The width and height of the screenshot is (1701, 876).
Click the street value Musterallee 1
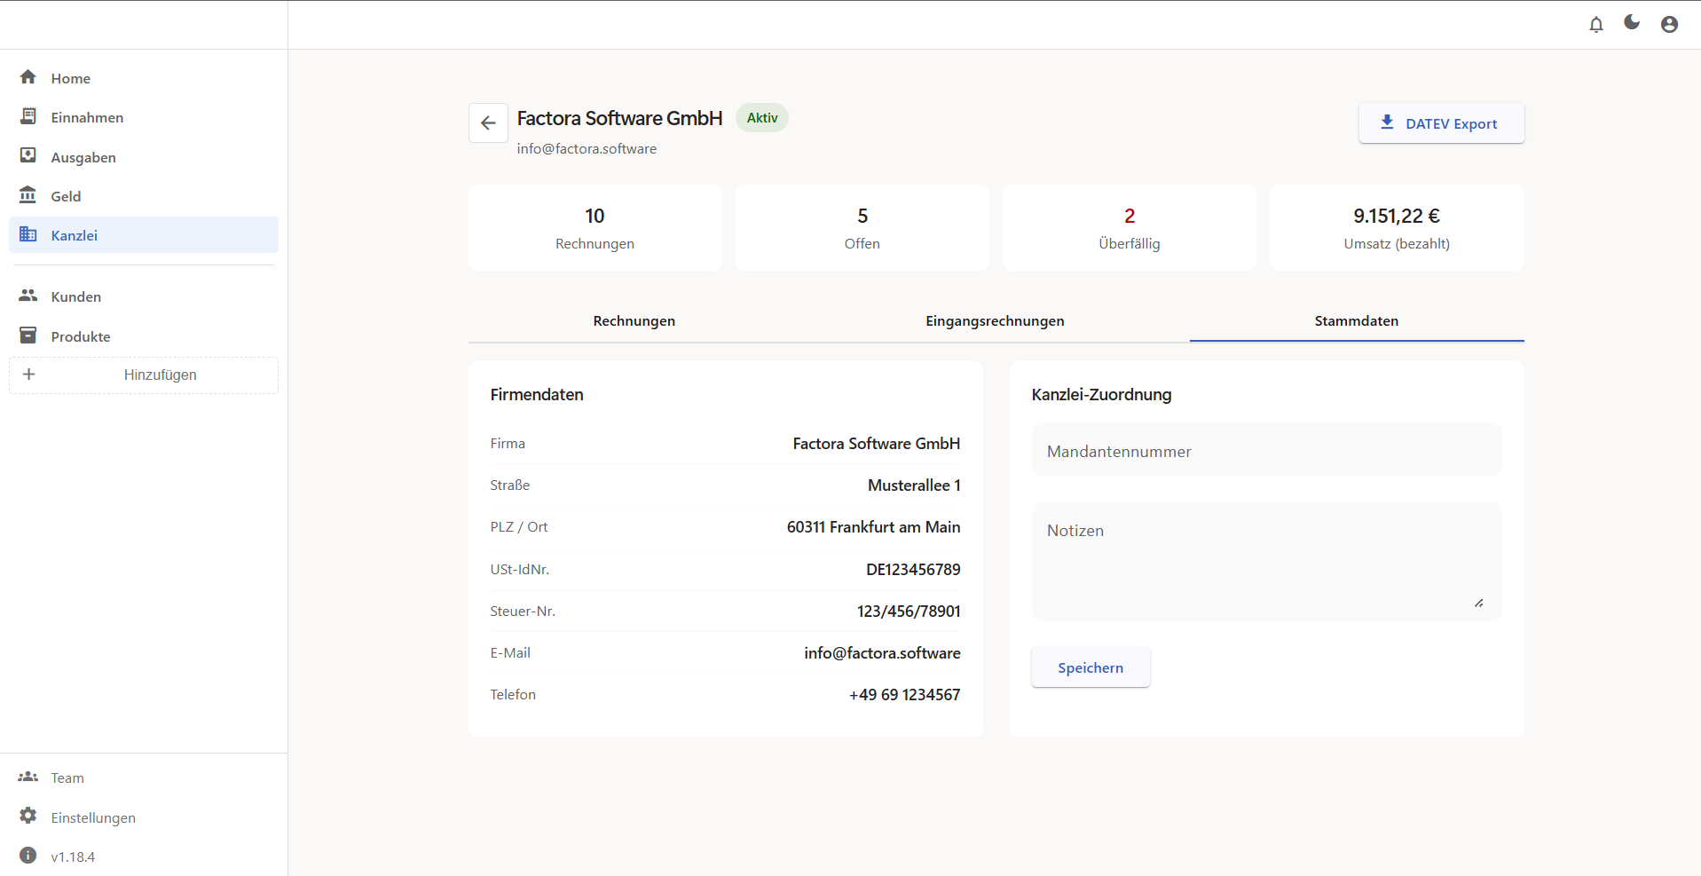click(914, 485)
